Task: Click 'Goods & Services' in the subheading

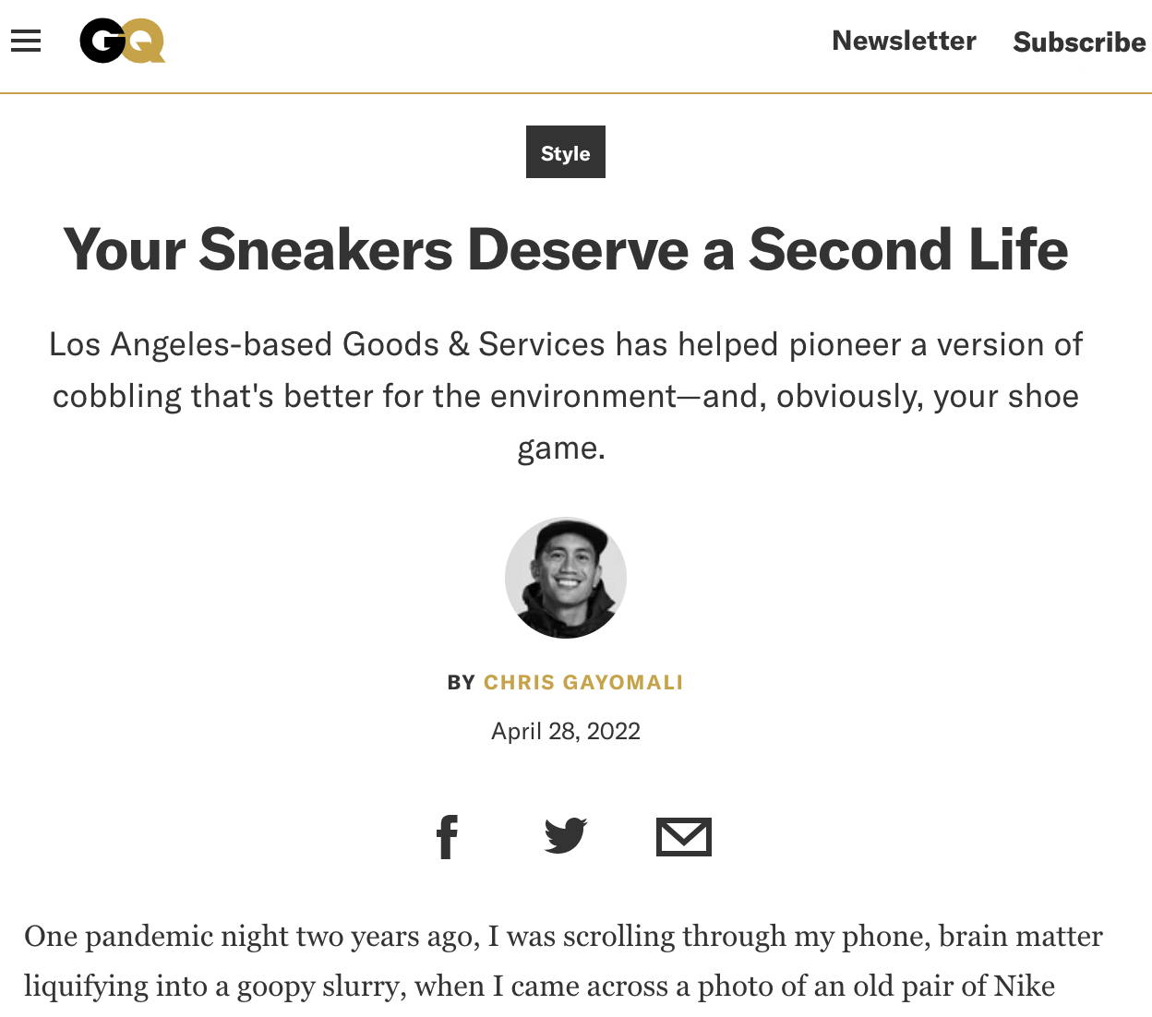Action: tap(474, 344)
